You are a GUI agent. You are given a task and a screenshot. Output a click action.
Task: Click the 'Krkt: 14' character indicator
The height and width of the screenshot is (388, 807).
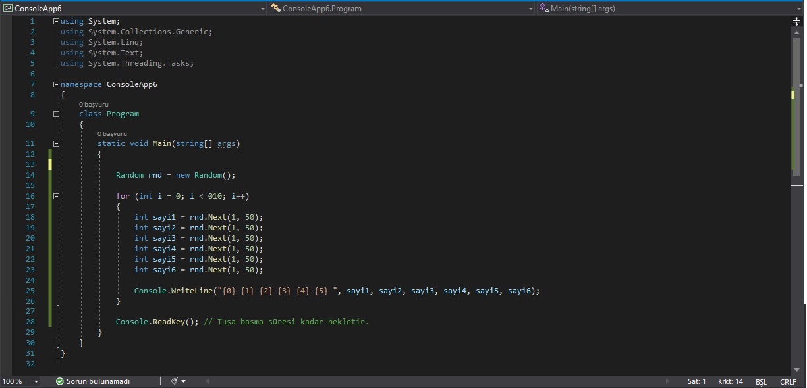[x=730, y=381]
